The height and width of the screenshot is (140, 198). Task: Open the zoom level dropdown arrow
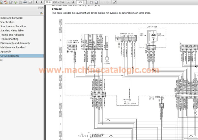point(85,2)
